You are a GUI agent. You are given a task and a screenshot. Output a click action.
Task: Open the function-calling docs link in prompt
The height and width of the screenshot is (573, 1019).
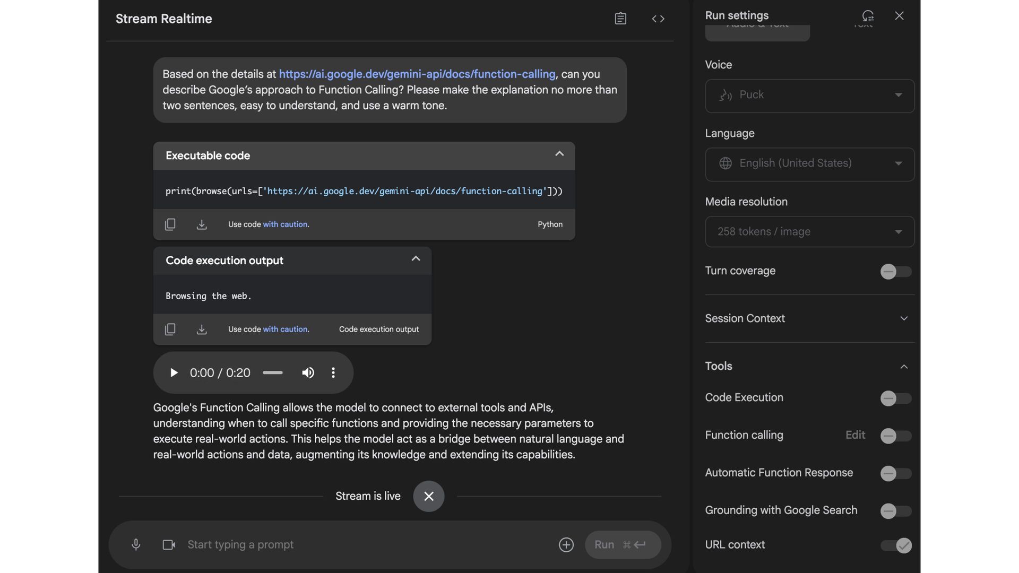[x=417, y=74]
